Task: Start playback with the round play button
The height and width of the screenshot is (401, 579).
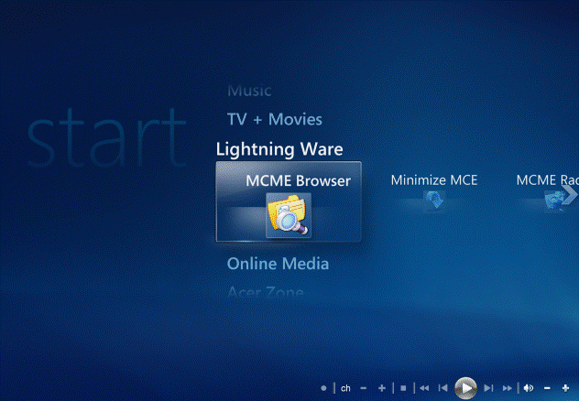Action: pos(465,388)
